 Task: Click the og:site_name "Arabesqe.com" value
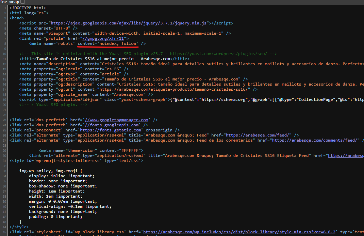click(129, 95)
